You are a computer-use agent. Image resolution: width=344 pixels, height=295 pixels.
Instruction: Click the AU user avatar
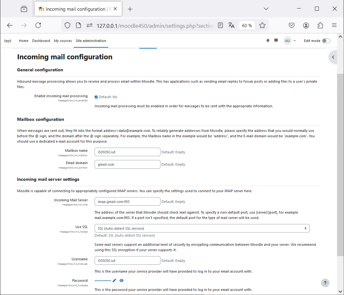point(287,41)
